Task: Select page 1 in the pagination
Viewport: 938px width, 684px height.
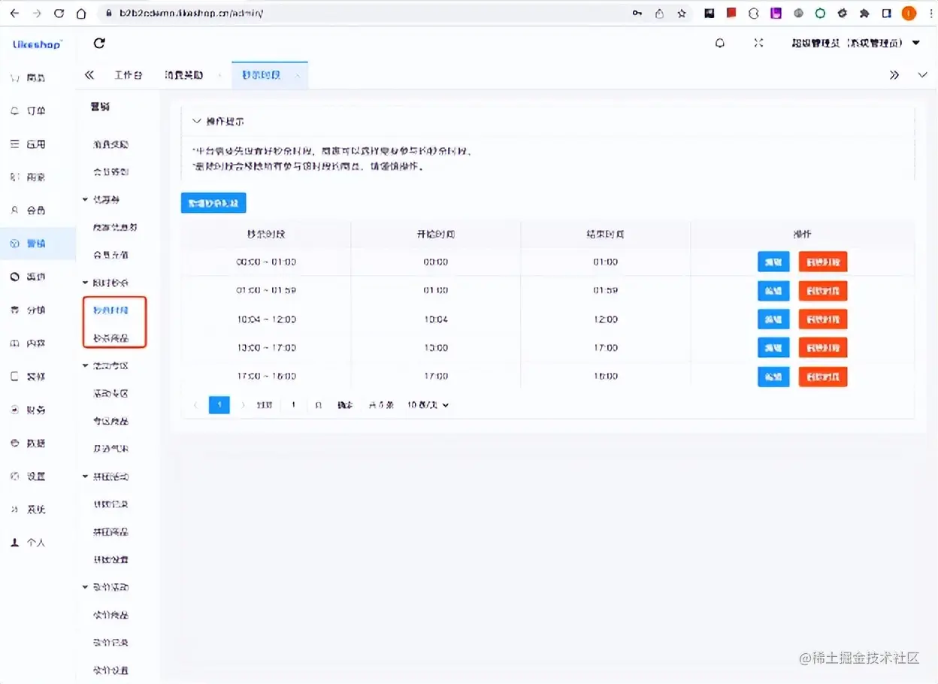Action: pos(219,405)
